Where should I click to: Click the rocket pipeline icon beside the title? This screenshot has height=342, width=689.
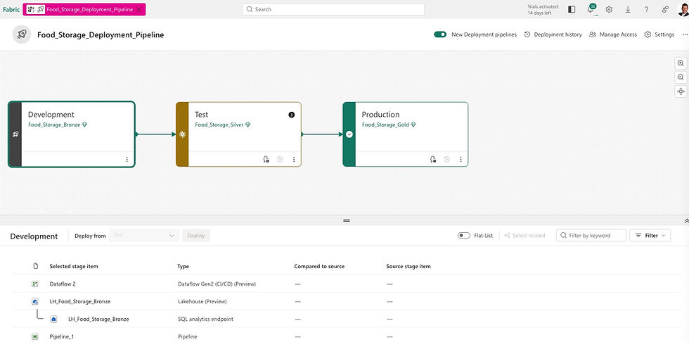point(22,34)
